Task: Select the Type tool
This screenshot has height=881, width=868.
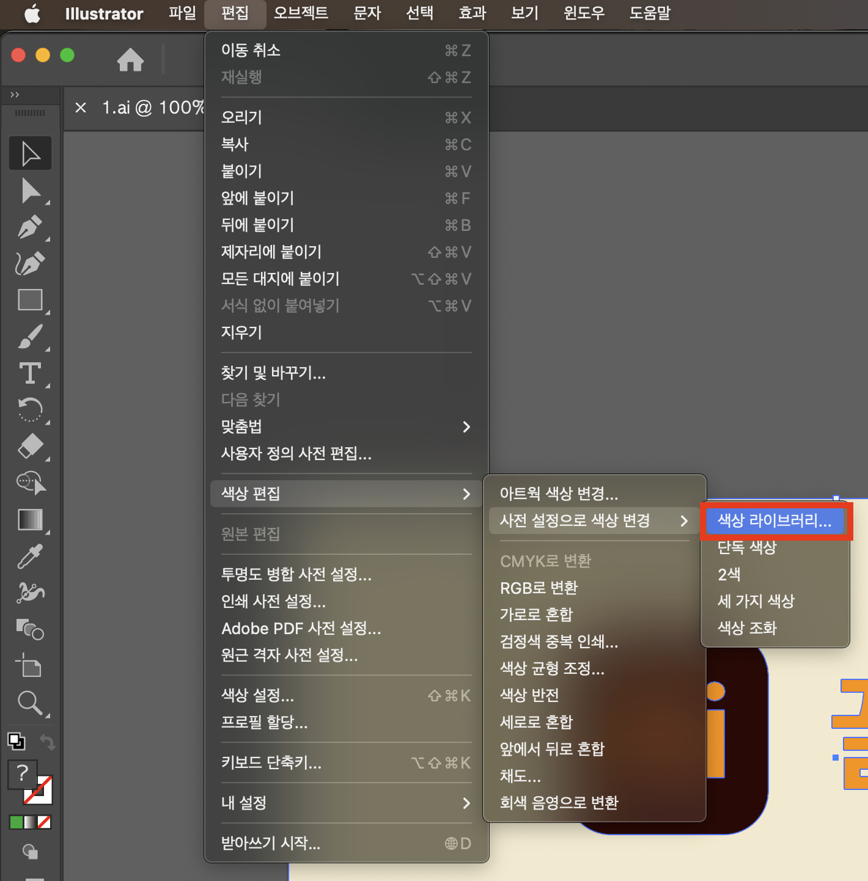Action: [30, 373]
